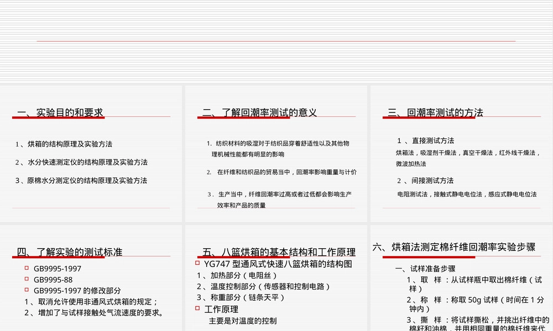The width and height of the screenshot is (553, 331).
Task: Click line 2、温度控制部分（传感器和控制电路）
Action: [263, 287]
